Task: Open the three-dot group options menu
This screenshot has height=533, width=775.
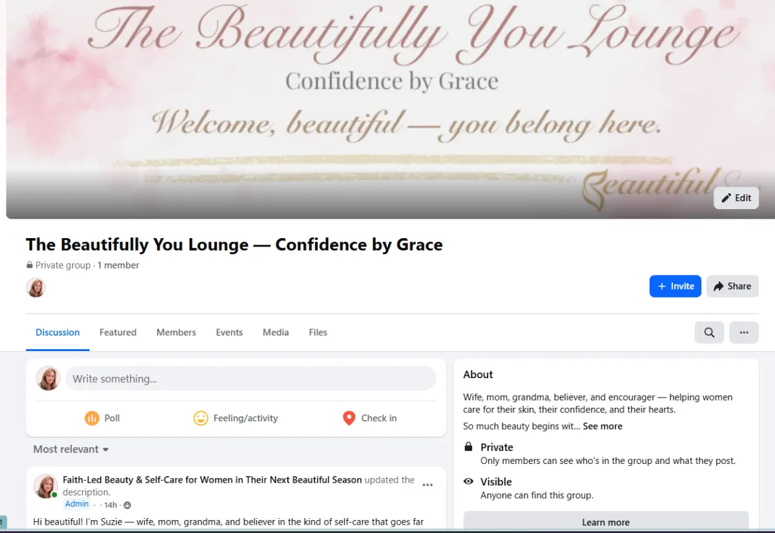Action: 744,332
